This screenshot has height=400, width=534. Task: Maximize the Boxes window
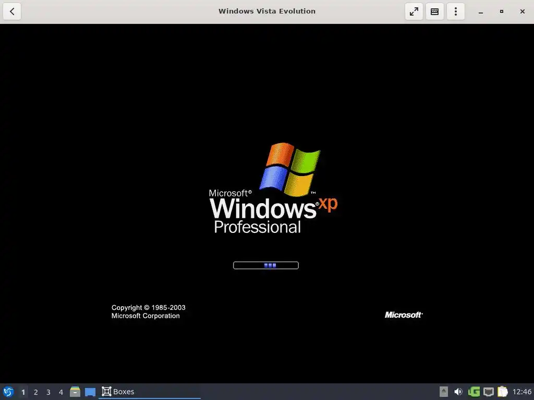tap(501, 11)
